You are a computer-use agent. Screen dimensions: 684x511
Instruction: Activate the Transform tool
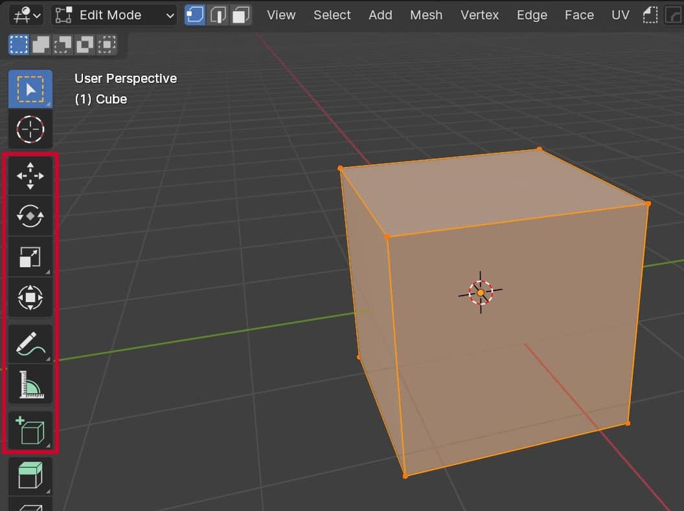pos(30,298)
